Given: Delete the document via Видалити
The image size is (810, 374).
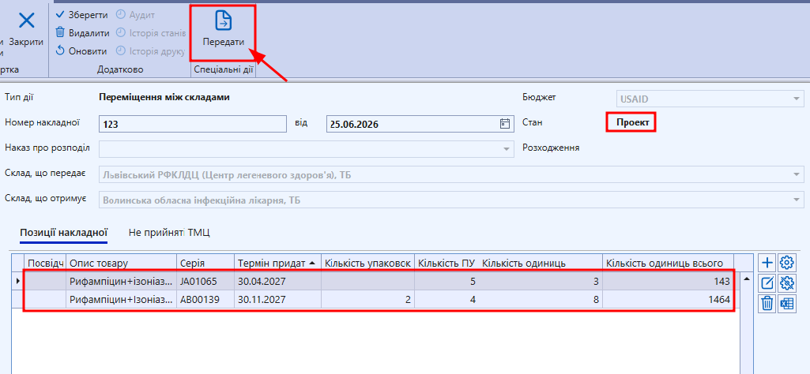Looking at the screenshot, I should (82, 33).
